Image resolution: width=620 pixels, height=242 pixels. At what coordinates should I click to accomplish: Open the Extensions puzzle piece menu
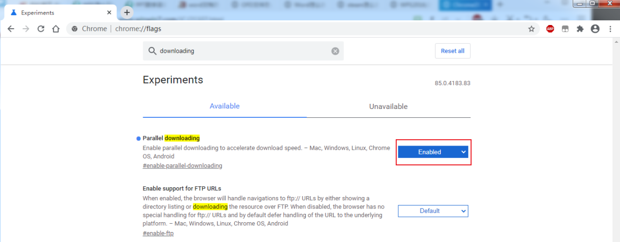[580, 29]
